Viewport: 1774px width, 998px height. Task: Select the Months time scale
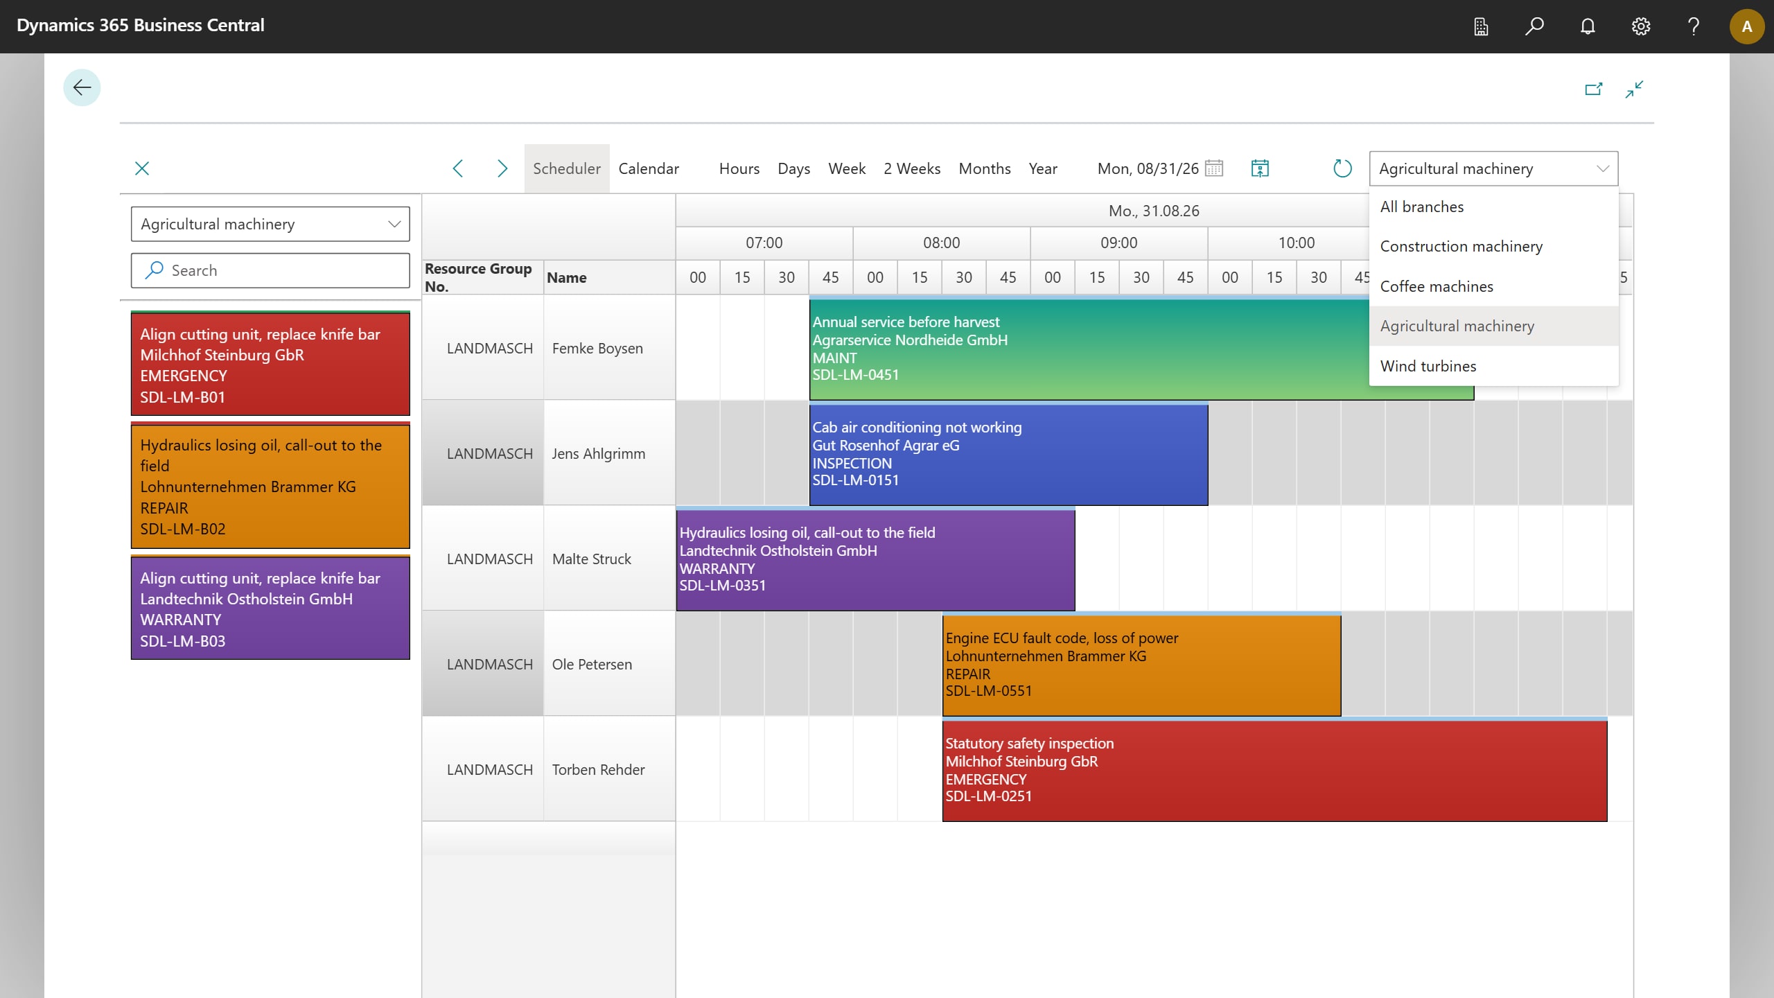pyautogui.click(x=985, y=168)
